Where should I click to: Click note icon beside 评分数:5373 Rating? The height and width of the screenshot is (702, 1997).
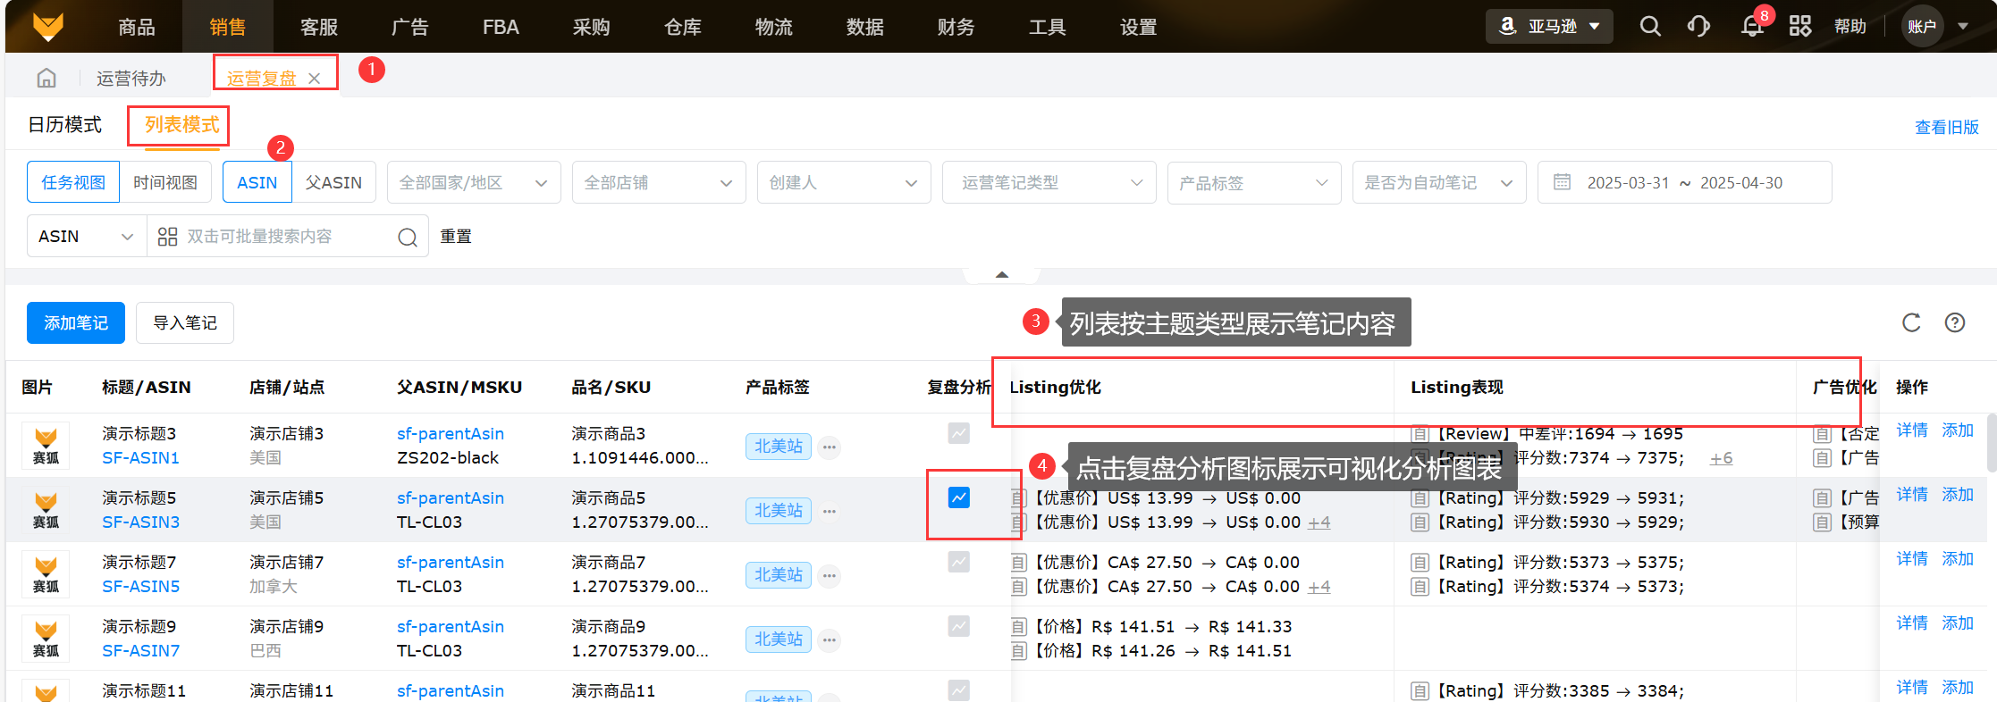click(1420, 563)
